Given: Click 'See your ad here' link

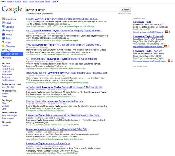Looking at the screenshot, I should [x=140, y=66].
